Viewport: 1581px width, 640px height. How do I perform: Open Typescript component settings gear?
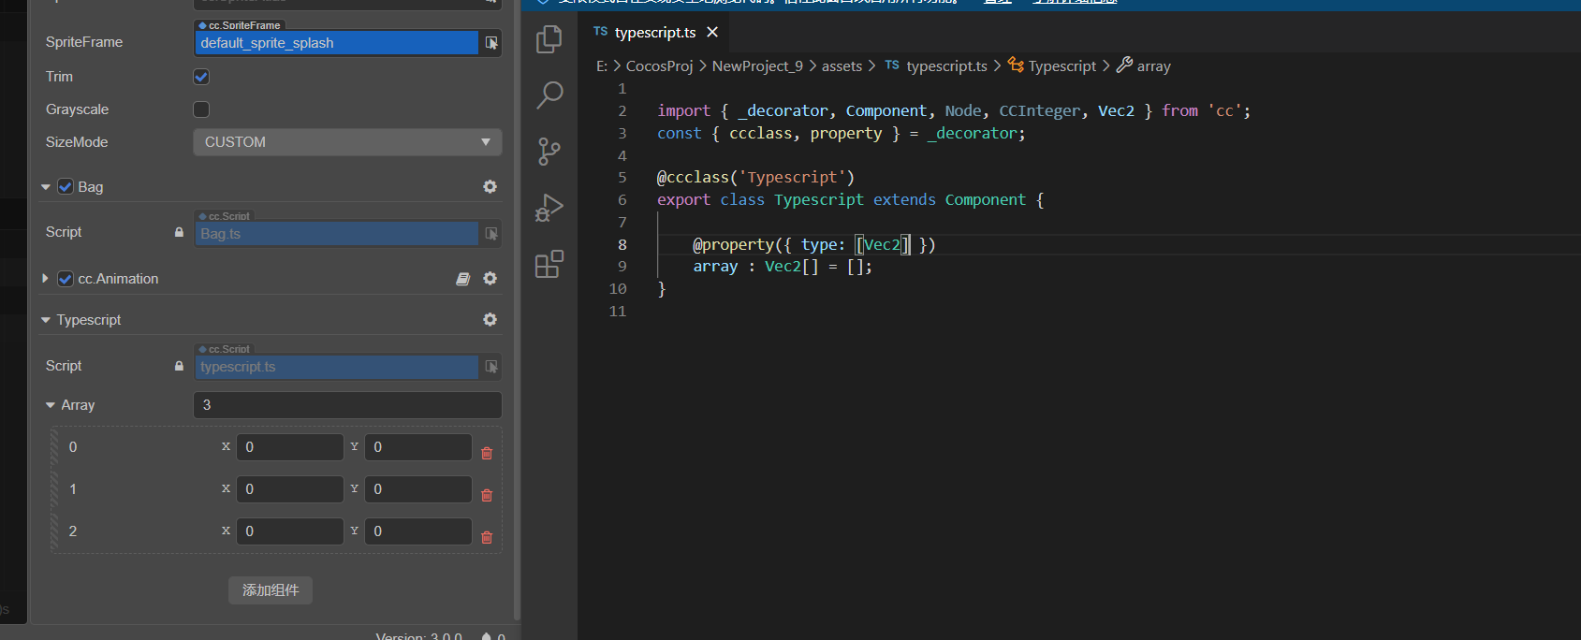coord(490,320)
